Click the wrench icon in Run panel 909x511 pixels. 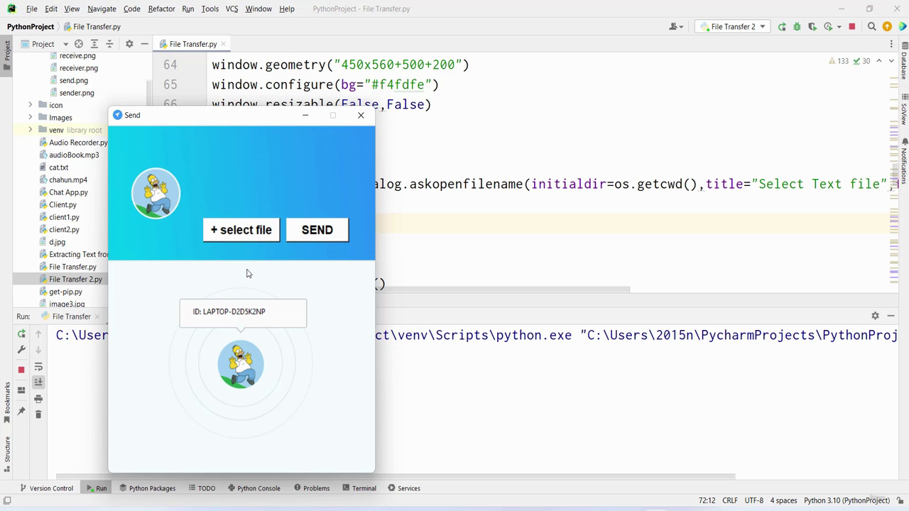(21, 350)
